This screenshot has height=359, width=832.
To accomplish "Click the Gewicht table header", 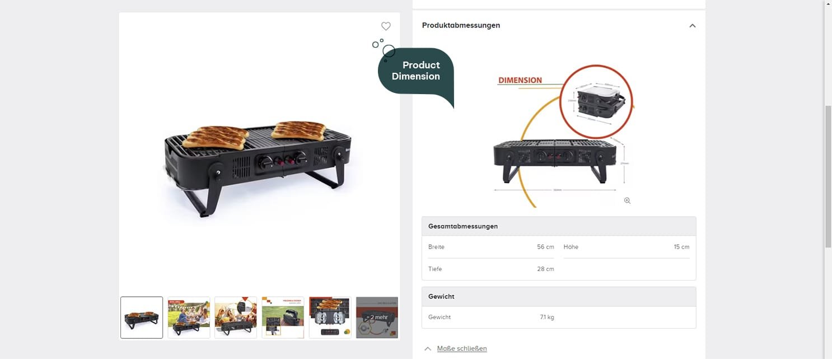I will click(x=559, y=296).
